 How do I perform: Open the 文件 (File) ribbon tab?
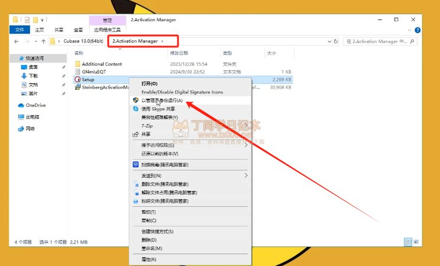(20, 30)
